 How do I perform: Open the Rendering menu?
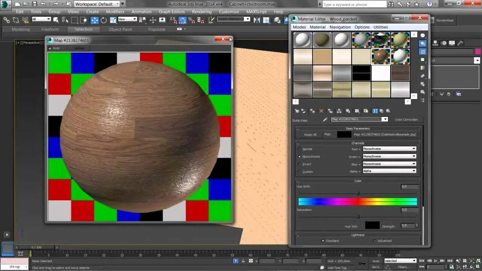click(x=202, y=12)
